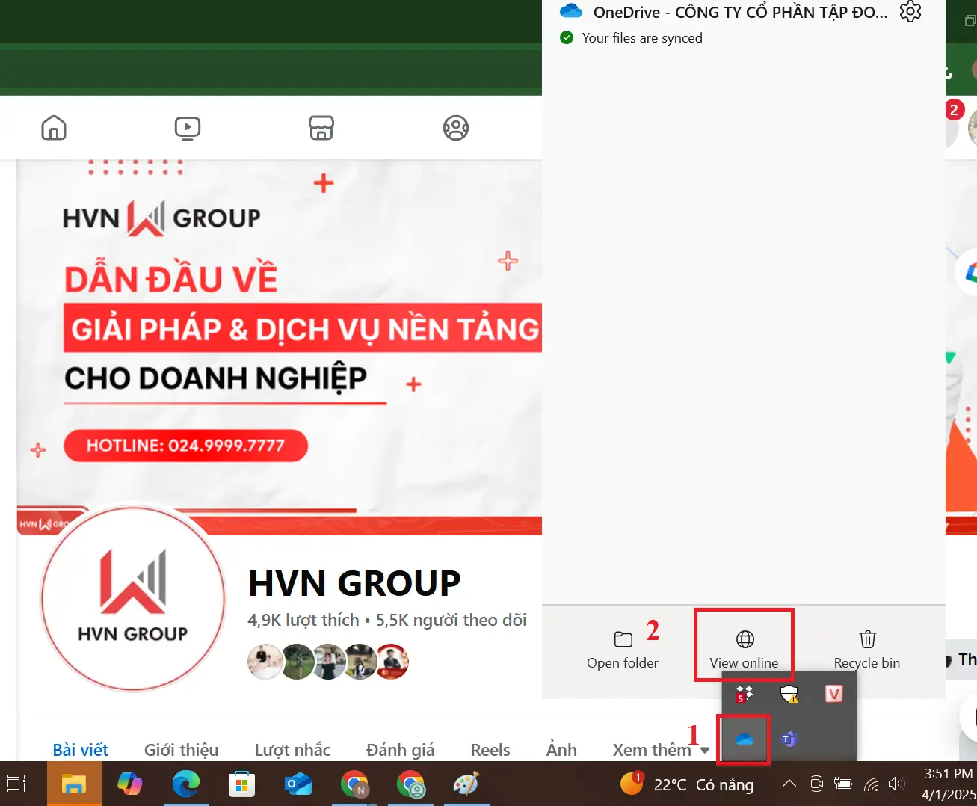The image size is (977, 806).
Task: Open OneDrive settings gear
Action: coord(910,12)
